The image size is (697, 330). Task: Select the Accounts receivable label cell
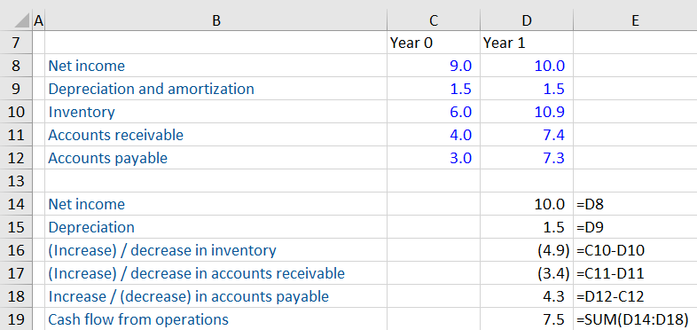click(216, 135)
